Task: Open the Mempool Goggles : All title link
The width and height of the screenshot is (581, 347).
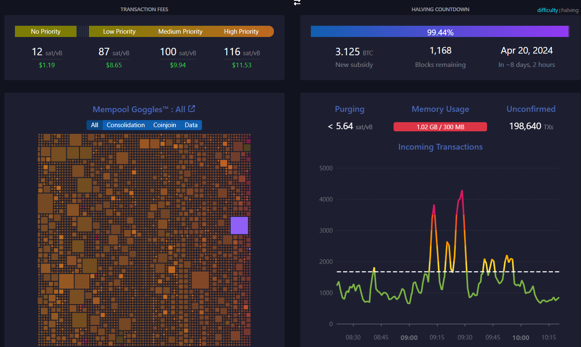Action: [x=139, y=109]
